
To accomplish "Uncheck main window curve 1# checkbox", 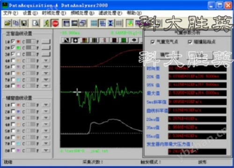I will [13, 42].
